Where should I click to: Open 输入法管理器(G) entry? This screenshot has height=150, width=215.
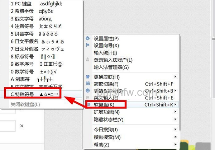(111, 67)
